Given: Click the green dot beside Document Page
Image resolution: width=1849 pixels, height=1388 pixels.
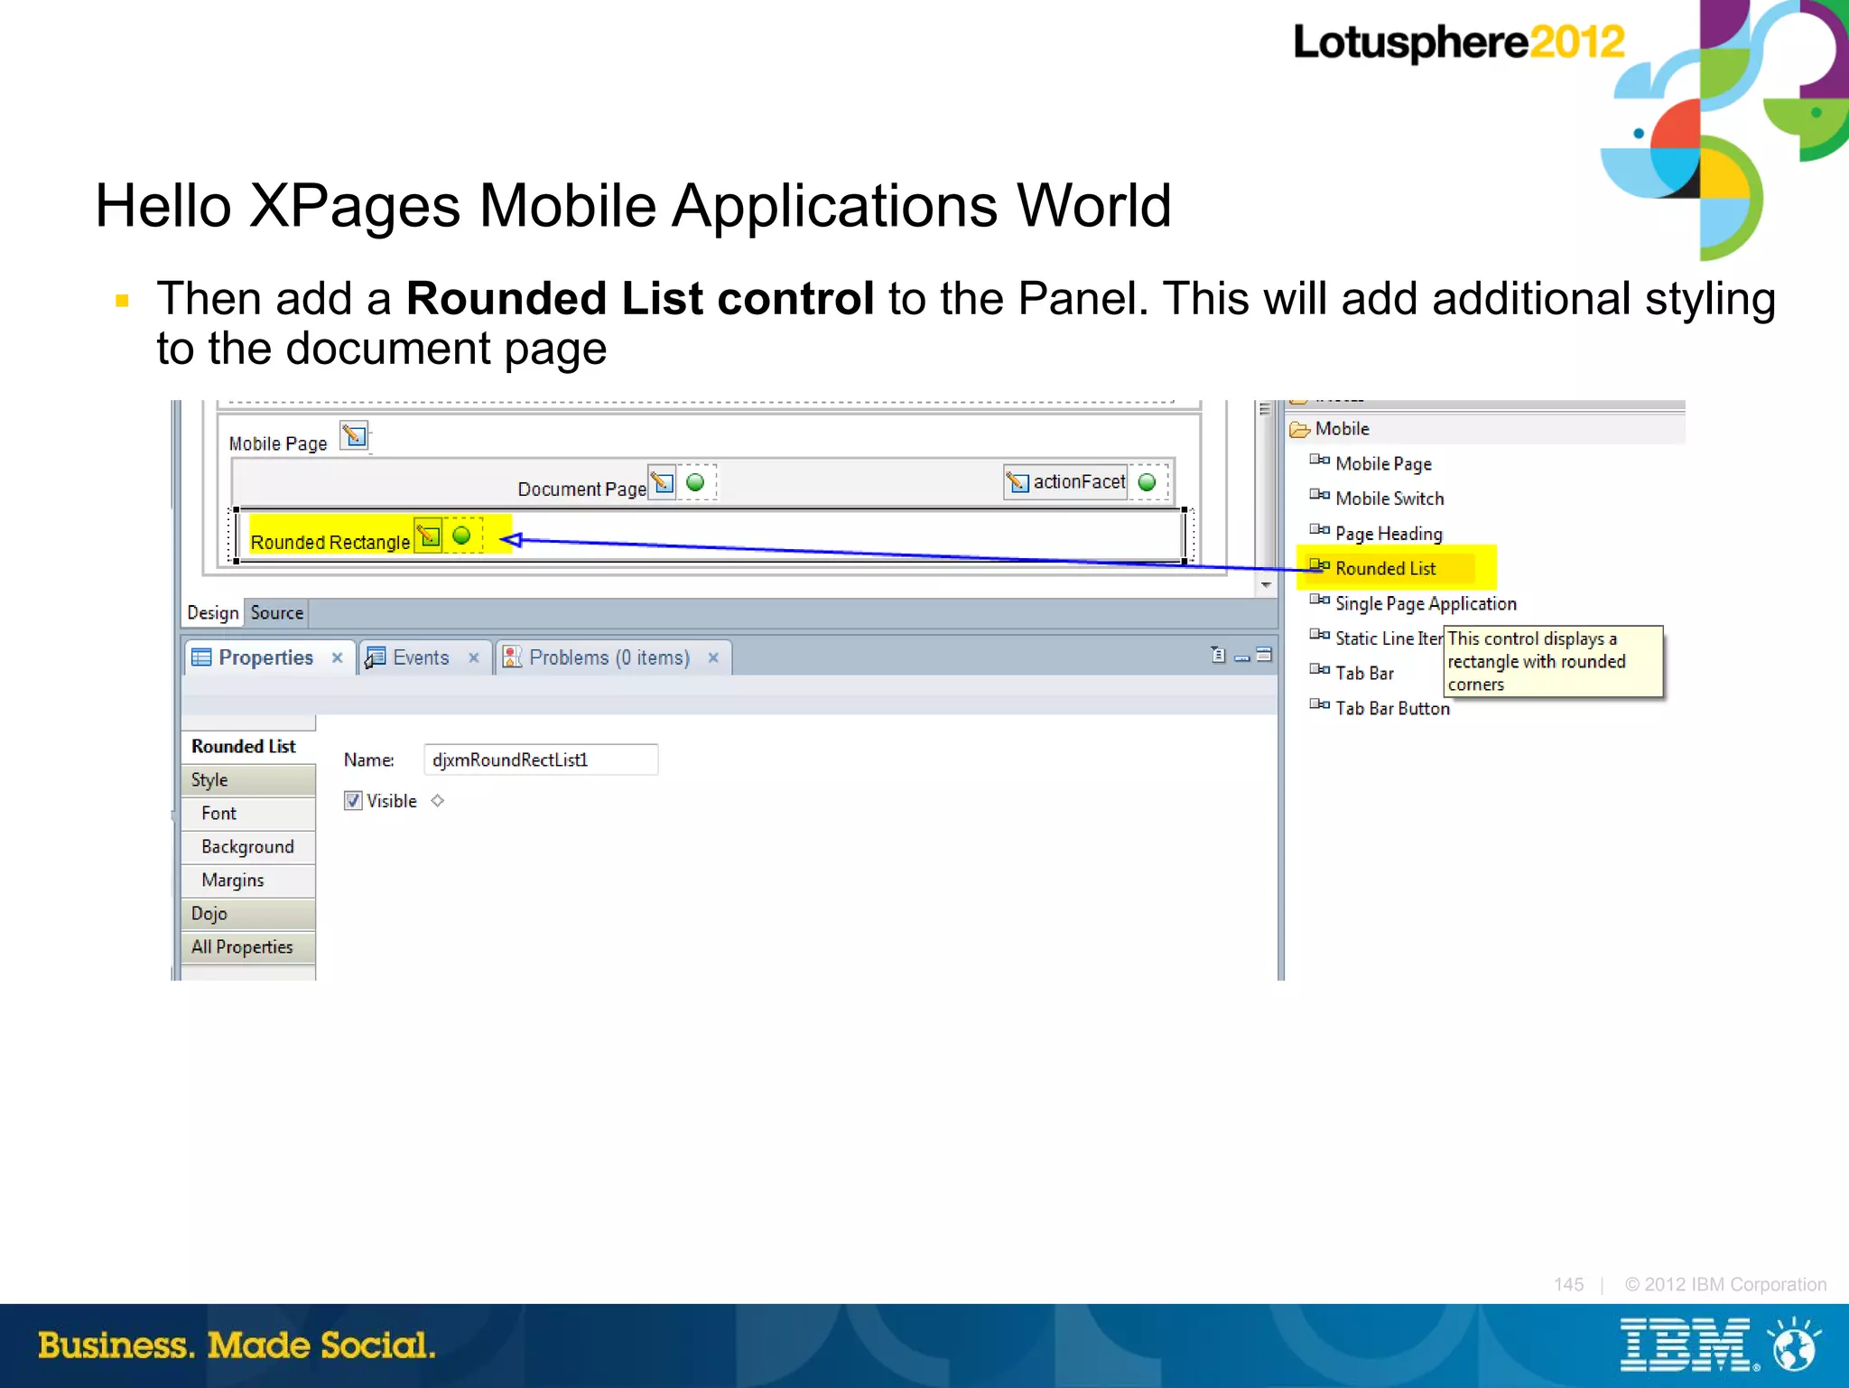Looking at the screenshot, I should coord(695,482).
